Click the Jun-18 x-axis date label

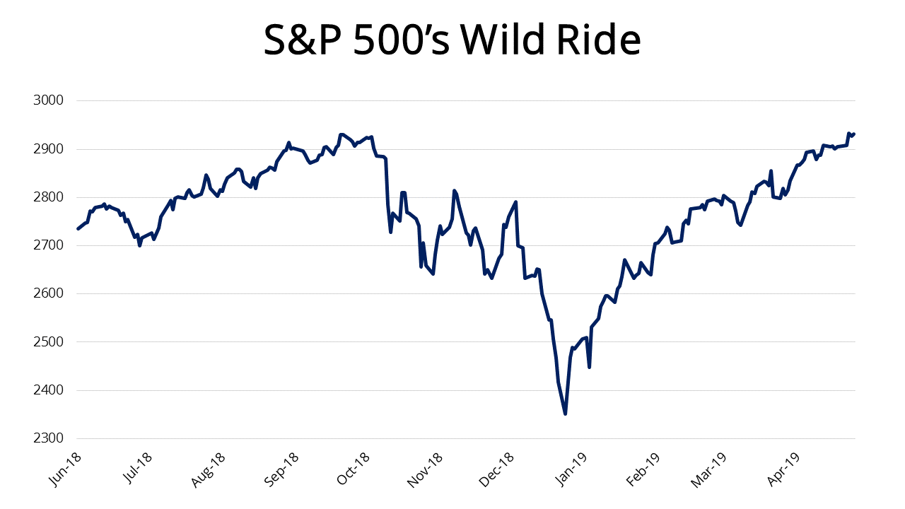pyautogui.click(x=66, y=468)
